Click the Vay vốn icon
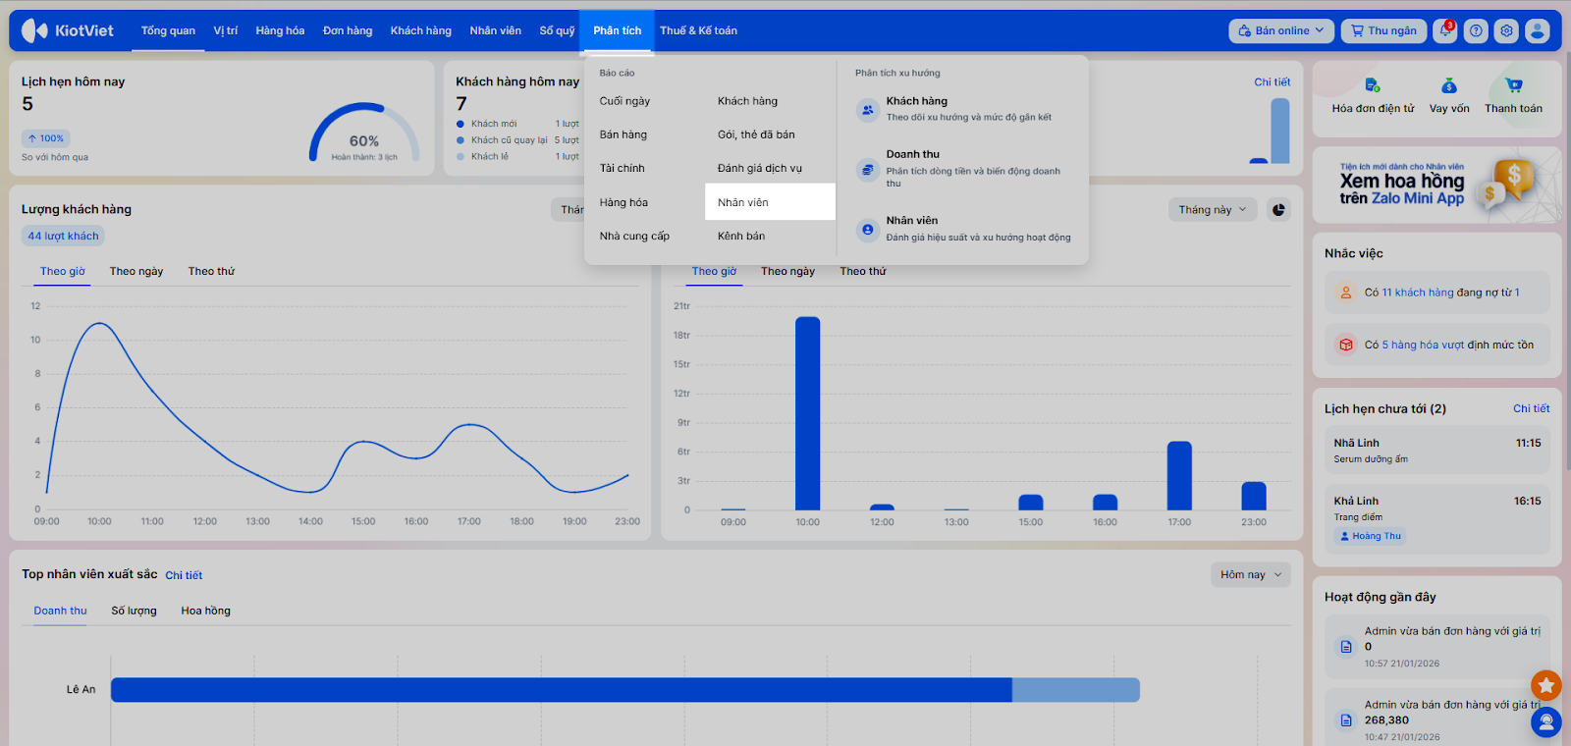The image size is (1571, 746). [1449, 86]
